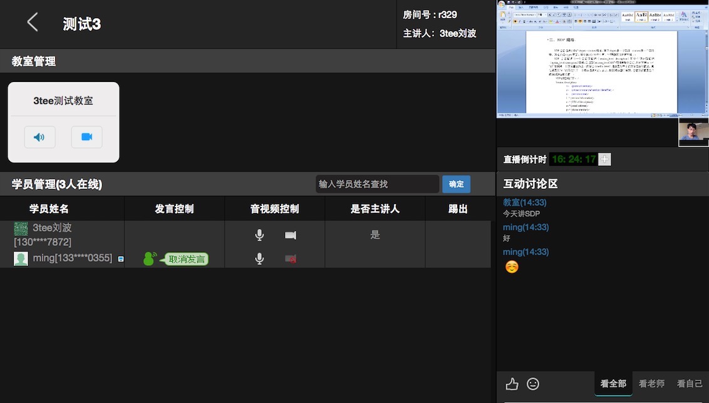Click the thumbs-up like icon
Image resolution: width=709 pixels, height=403 pixels.
(x=512, y=384)
